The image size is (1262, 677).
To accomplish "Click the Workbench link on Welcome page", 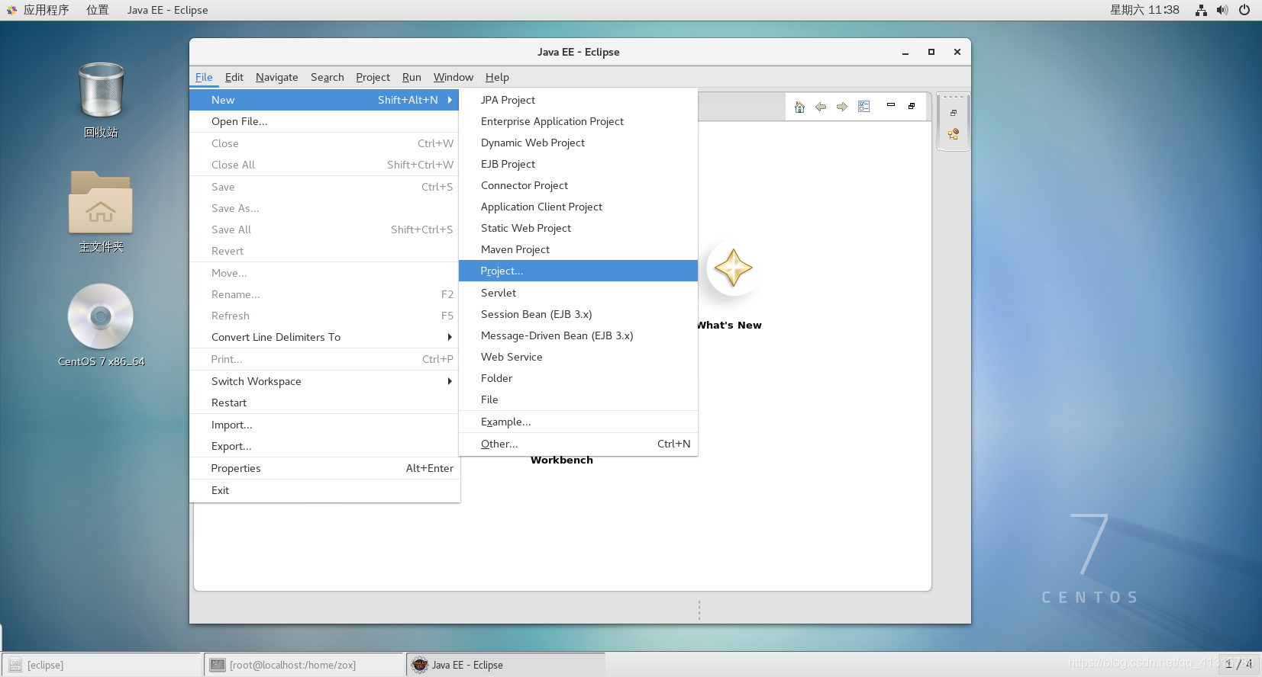I will [562, 460].
